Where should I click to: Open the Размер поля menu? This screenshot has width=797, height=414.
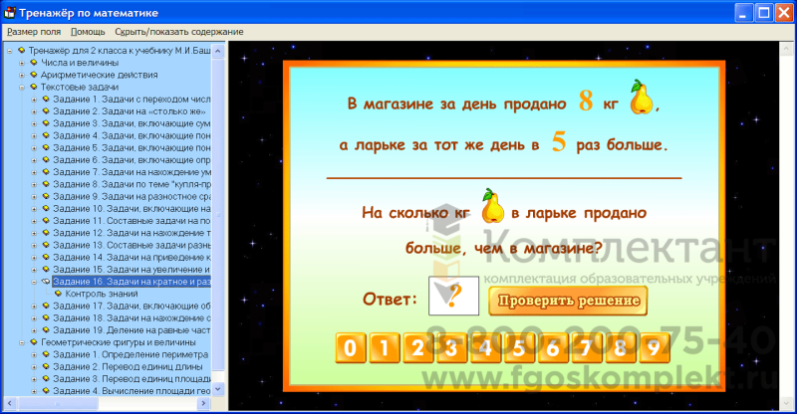coord(34,32)
